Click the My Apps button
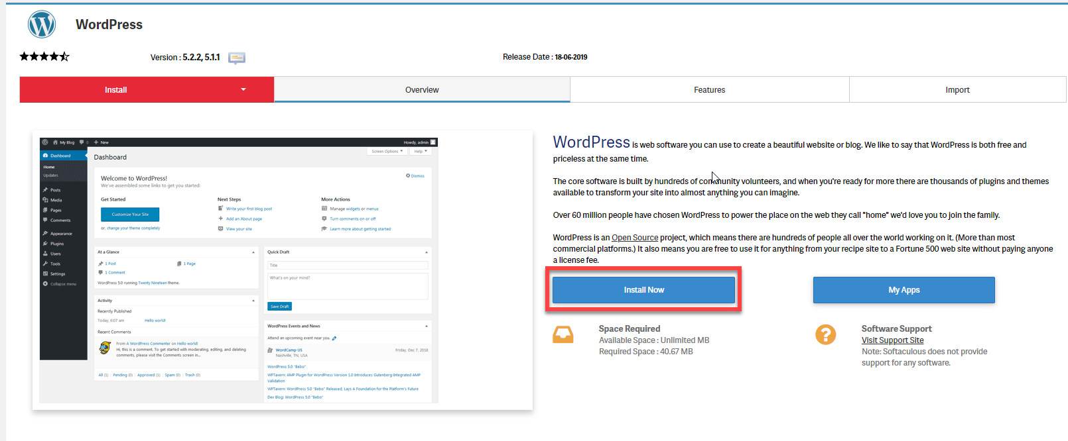 point(904,290)
